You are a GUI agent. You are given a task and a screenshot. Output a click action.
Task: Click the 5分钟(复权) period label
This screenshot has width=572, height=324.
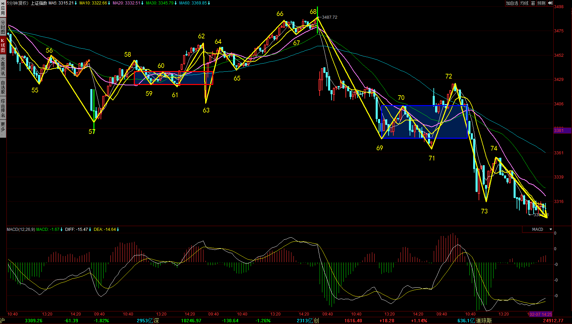(x=18, y=3)
